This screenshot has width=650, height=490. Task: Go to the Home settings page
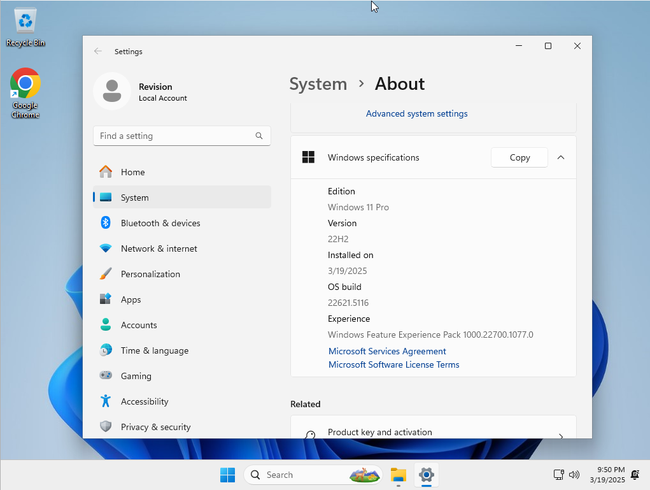[x=132, y=172]
